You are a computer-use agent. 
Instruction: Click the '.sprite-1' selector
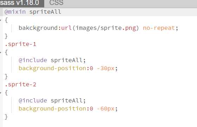pos(20,44)
